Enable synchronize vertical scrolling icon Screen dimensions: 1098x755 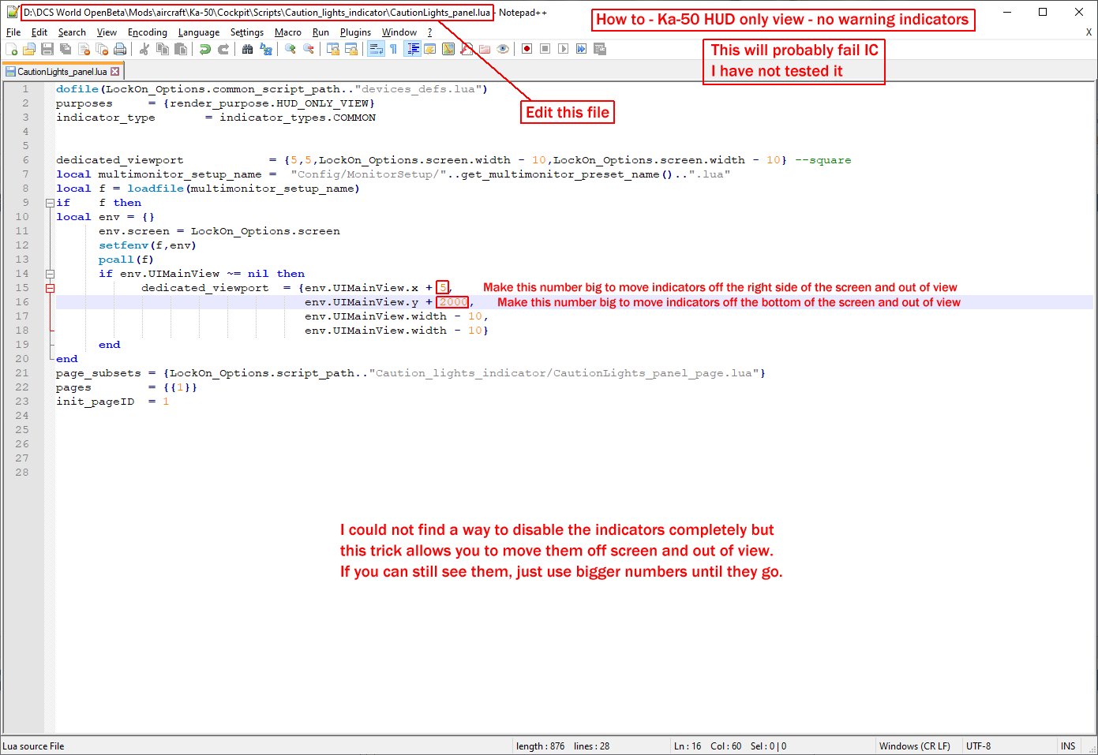click(x=333, y=49)
